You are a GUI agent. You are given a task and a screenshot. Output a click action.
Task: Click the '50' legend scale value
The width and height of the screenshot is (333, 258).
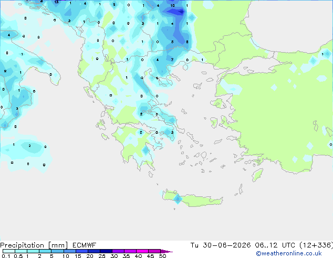[163, 256]
